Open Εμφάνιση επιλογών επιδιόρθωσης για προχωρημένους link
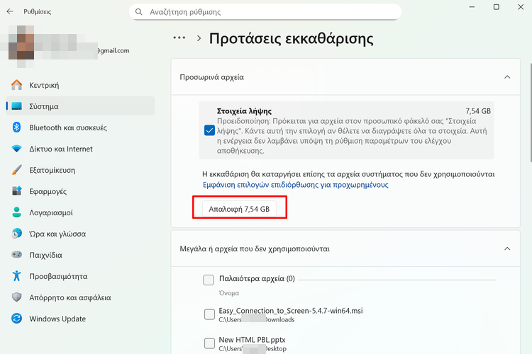 pos(295,185)
